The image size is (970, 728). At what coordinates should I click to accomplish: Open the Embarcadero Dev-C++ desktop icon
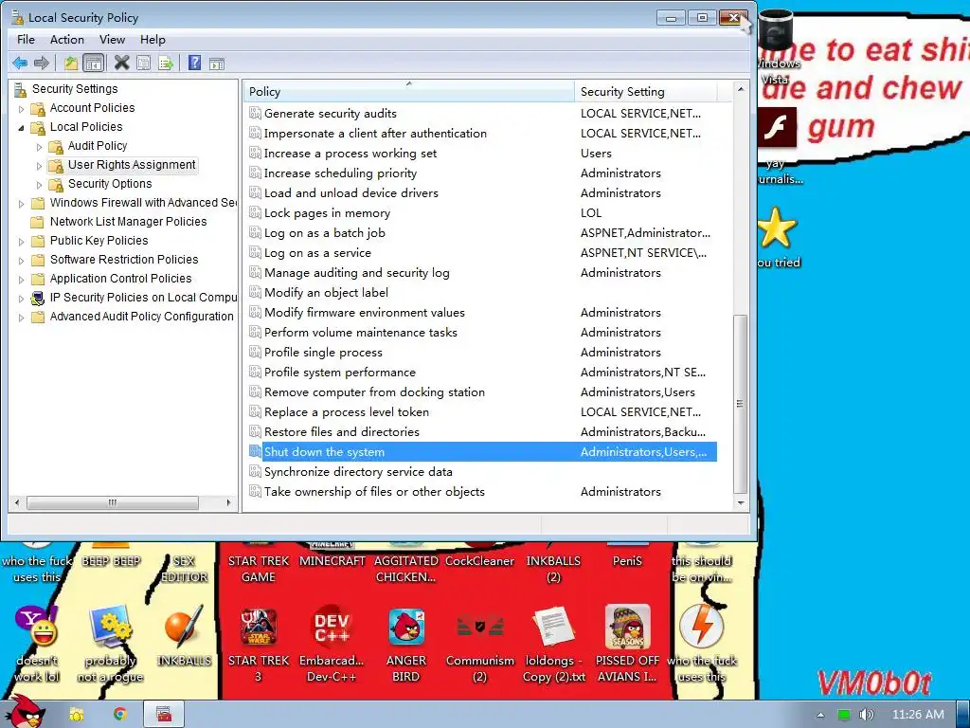click(x=332, y=644)
